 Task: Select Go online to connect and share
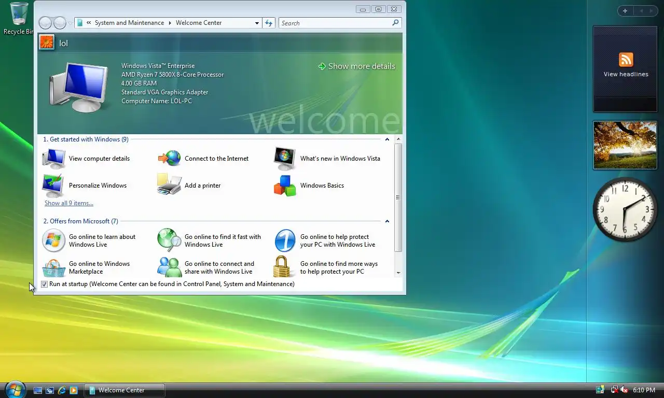pyautogui.click(x=206, y=267)
